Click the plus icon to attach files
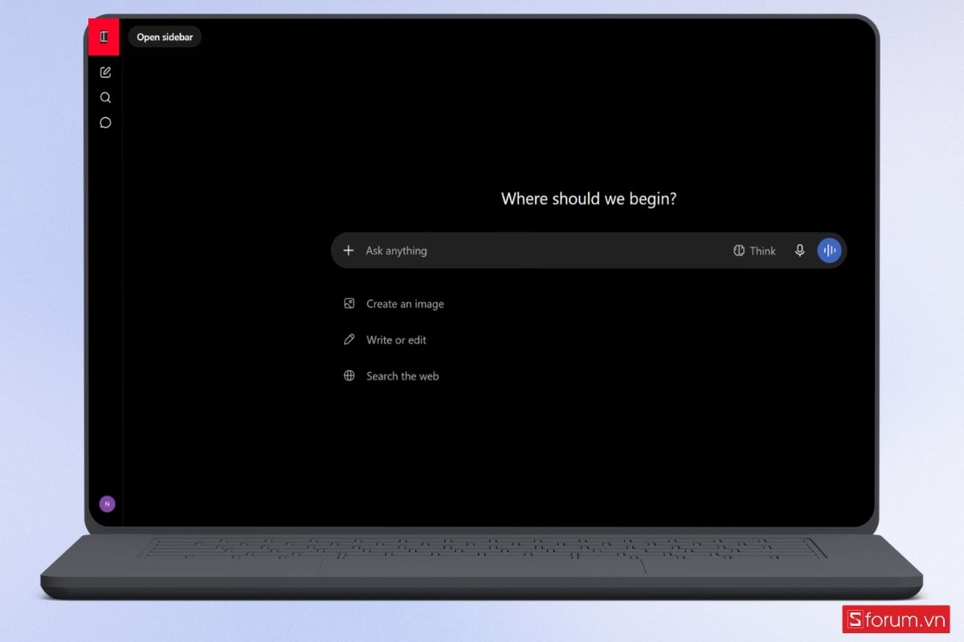The image size is (964, 642). click(349, 250)
